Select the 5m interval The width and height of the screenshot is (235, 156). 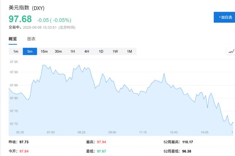(30, 51)
